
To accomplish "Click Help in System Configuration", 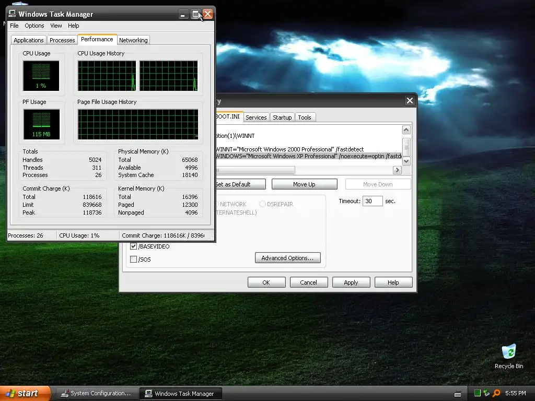I will 393,282.
